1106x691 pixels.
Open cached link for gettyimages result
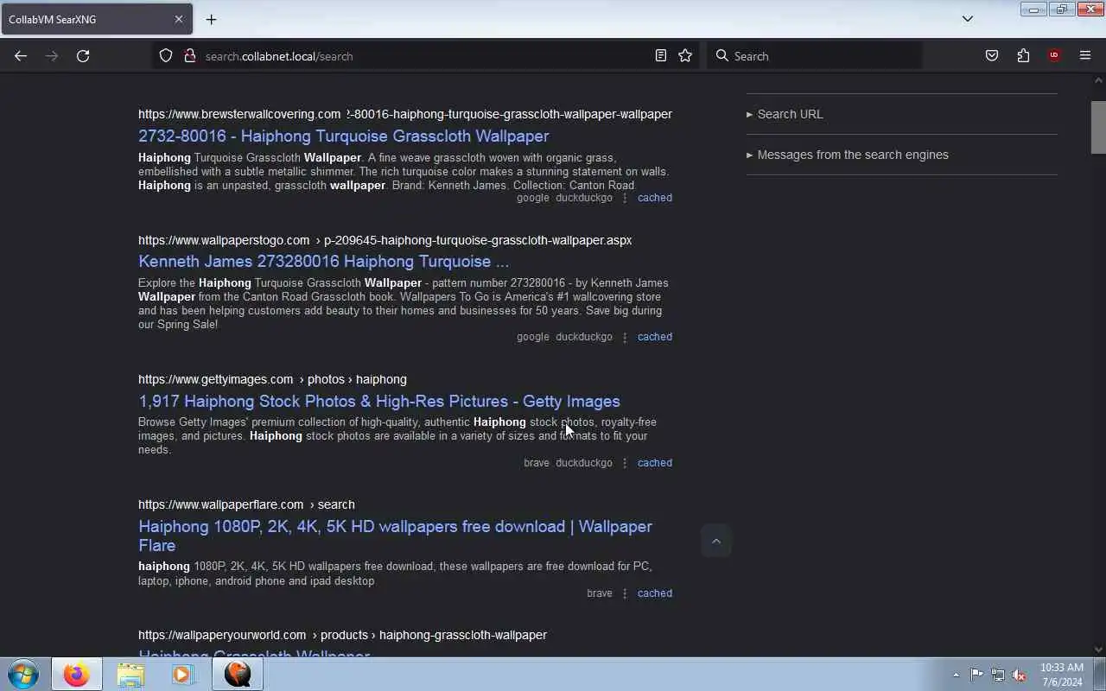coord(654,463)
